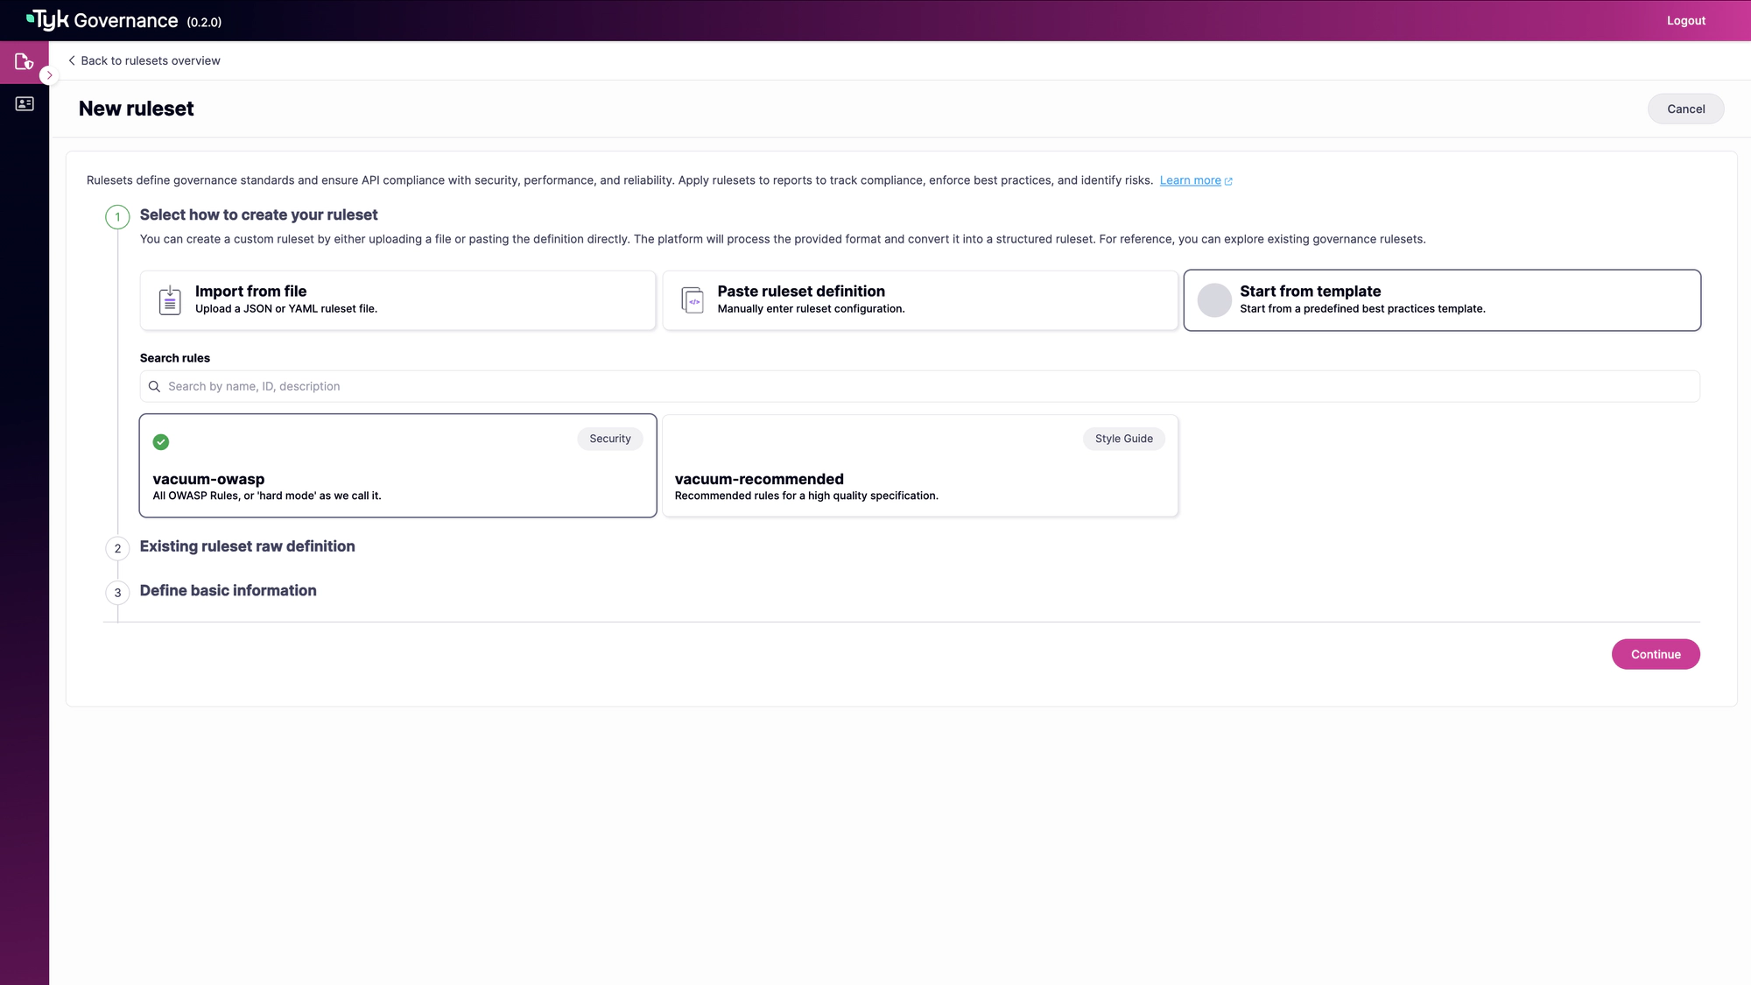Screen dimensions: 1751x985
Task: Choose the Import from file option
Action: [397, 300]
